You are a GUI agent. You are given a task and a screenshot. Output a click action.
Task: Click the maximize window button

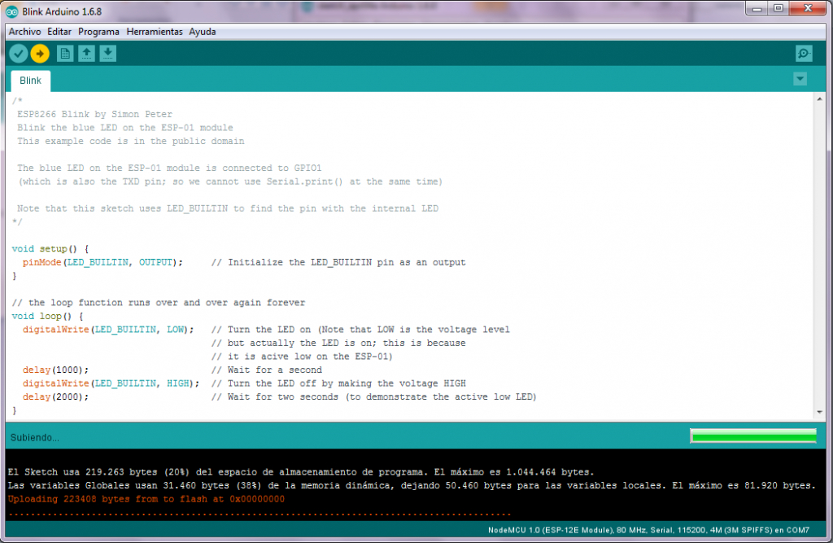click(778, 8)
